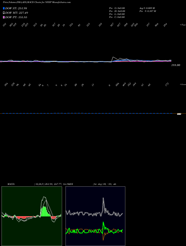Click the lows value '172' at right
This screenshot has height=246, width=186.
[167, 84]
